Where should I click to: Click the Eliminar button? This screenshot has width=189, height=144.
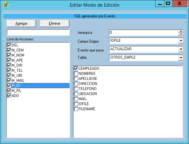point(55,23)
